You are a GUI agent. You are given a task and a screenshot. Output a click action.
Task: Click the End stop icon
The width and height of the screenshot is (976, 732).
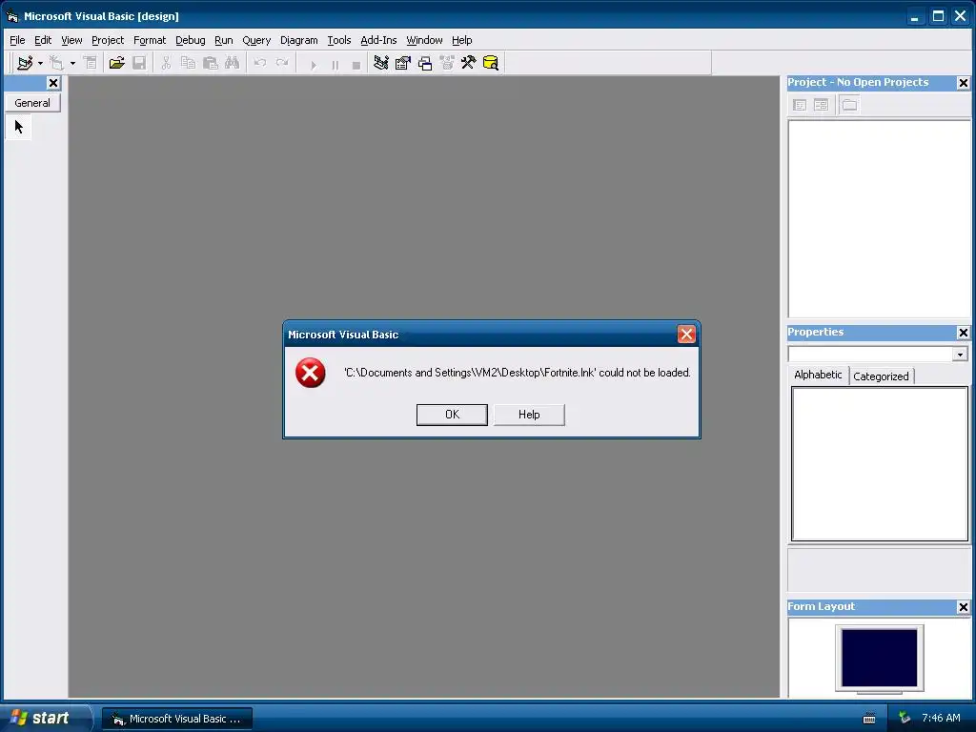[356, 64]
